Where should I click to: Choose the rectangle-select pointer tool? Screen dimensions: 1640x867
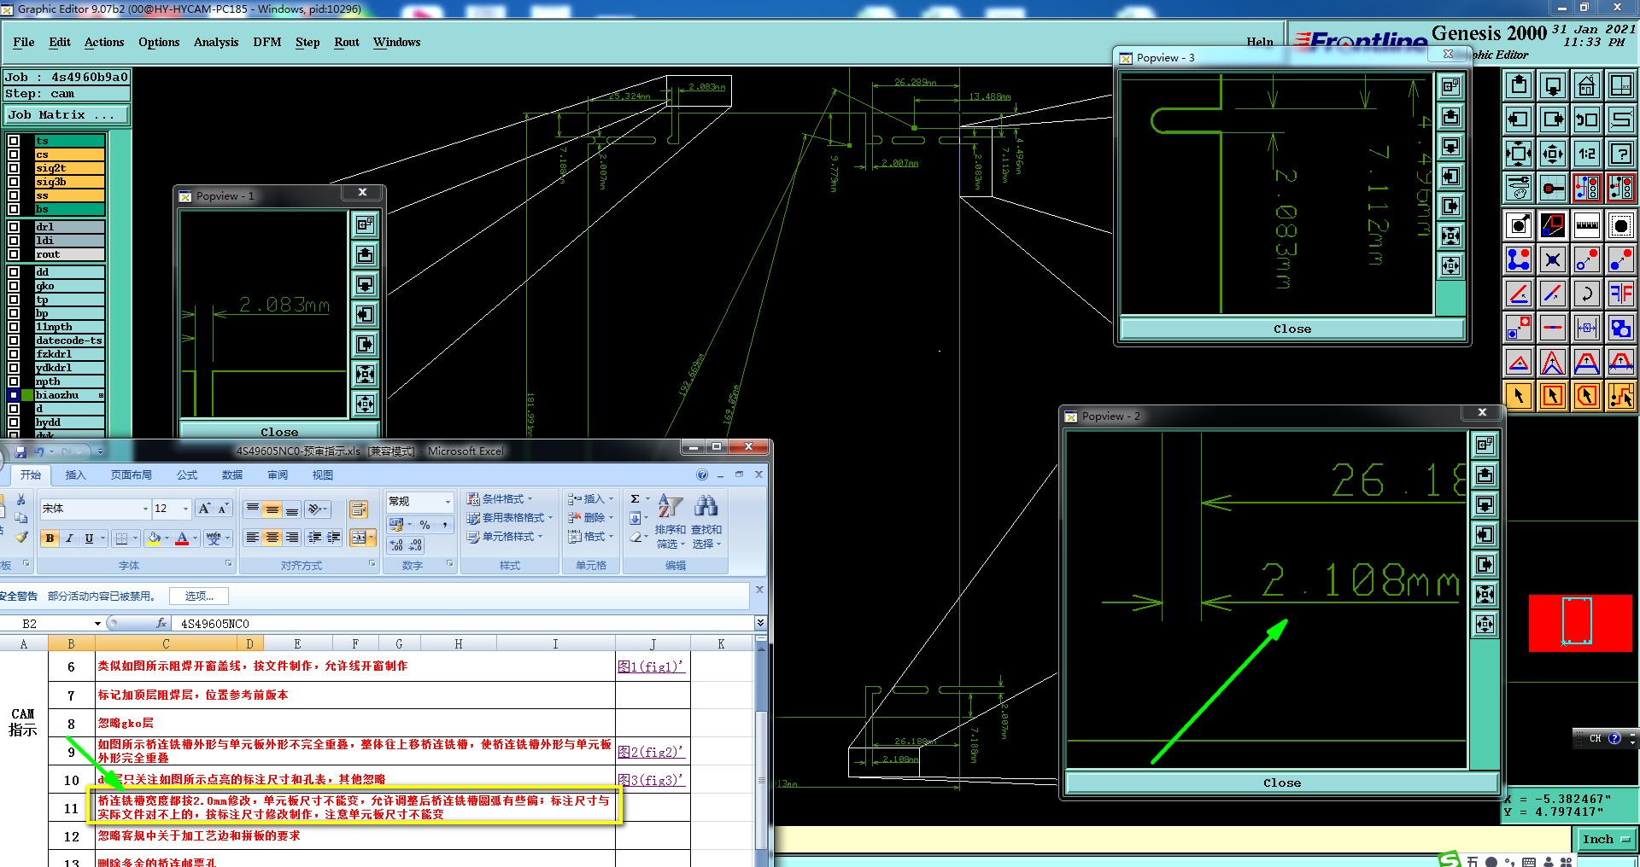coord(1553,396)
